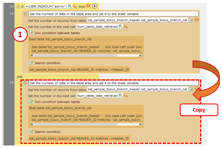Click help icon beside step 14 table field
Image resolution: width=222 pixels, height=148 pixels.
tap(197, 20)
